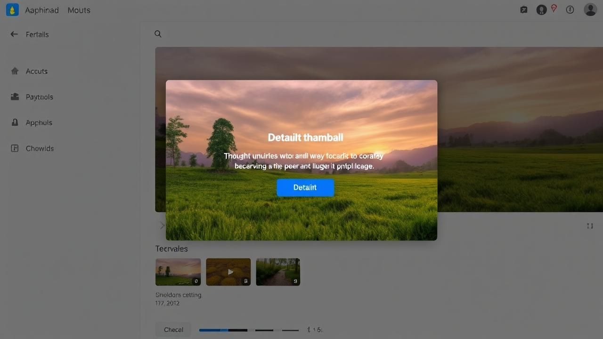The height and width of the screenshot is (339, 603).
Task: Play the middle video thumbnail
Action: point(229,272)
